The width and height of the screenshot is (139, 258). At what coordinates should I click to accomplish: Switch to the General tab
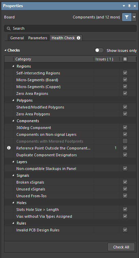pyautogui.click(x=17, y=38)
